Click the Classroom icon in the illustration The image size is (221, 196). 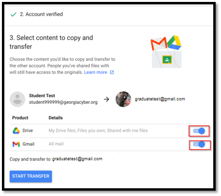click(167, 60)
